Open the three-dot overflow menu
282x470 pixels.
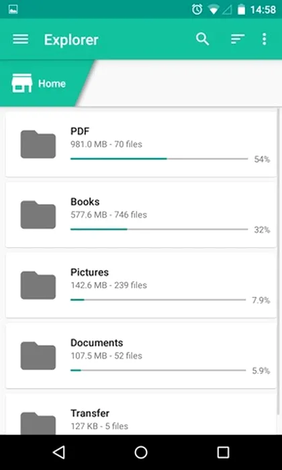(264, 39)
